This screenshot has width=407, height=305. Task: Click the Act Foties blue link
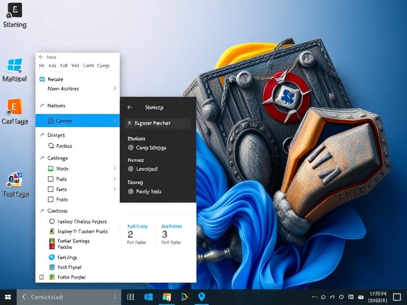coord(172,227)
